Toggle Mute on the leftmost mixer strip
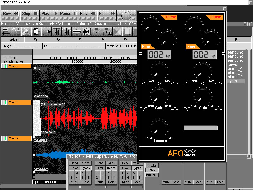 (74, 182)
